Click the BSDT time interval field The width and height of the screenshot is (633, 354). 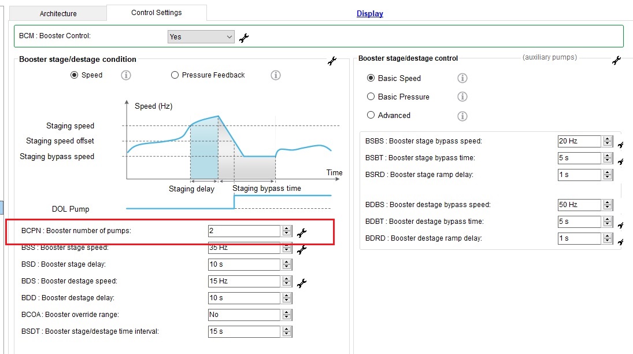244,331
